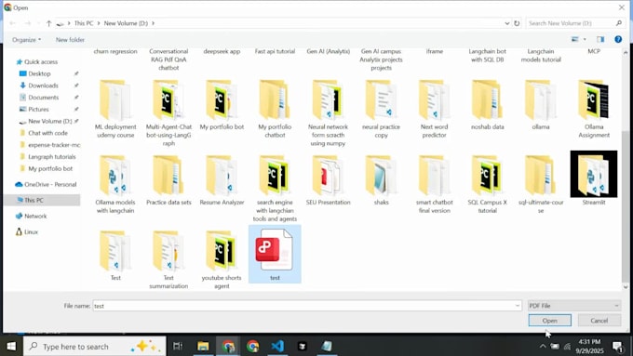
Task: Expand the address bar history dropdown
Action: [507, 23]
